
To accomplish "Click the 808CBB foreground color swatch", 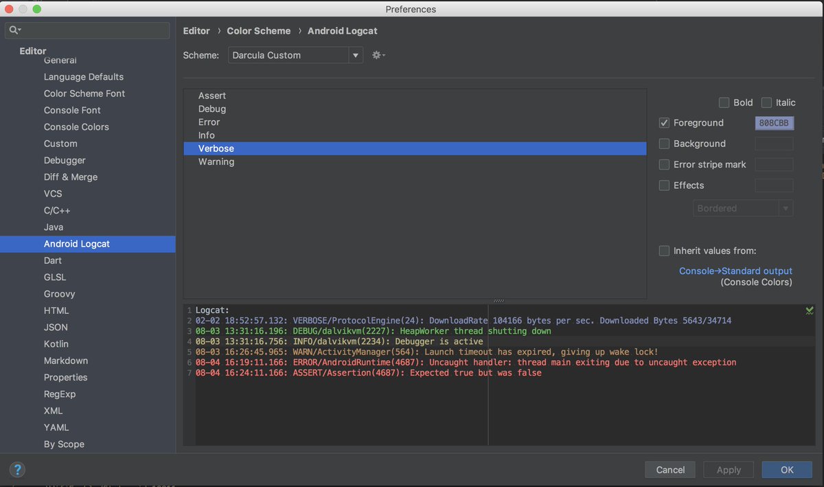I will [774, 123].
